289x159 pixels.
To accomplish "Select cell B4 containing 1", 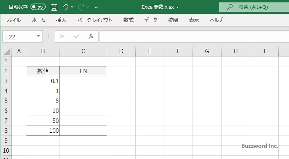I will point(43,91).
